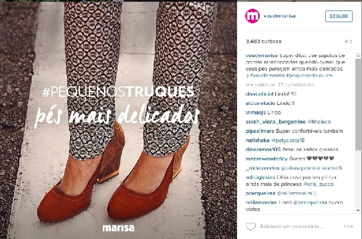The width and height of the screenshot is (362, 239).
Task: Open the @patycosta18 mention link
Action: pyautogui.click(x=288, y=140)
